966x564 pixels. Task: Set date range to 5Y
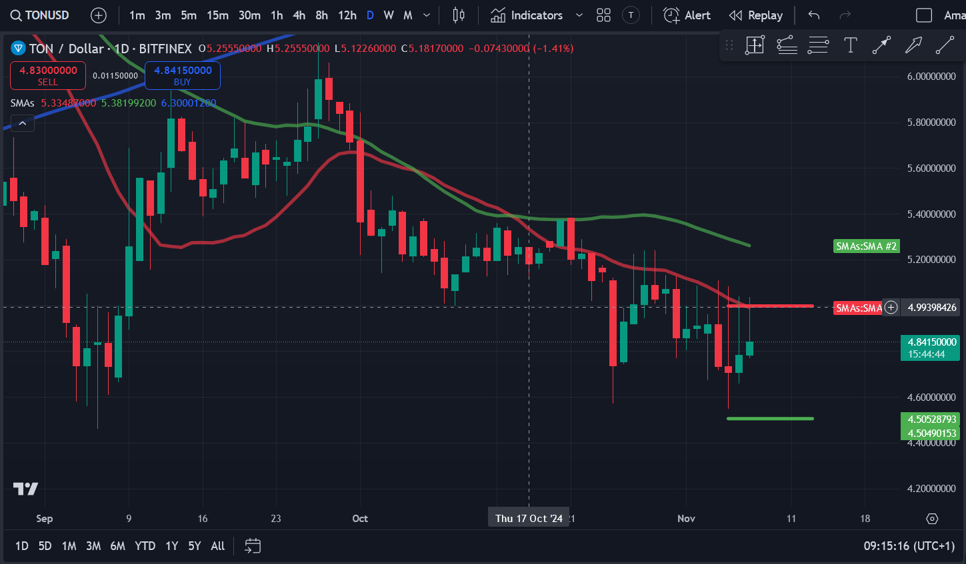(195, 546)
